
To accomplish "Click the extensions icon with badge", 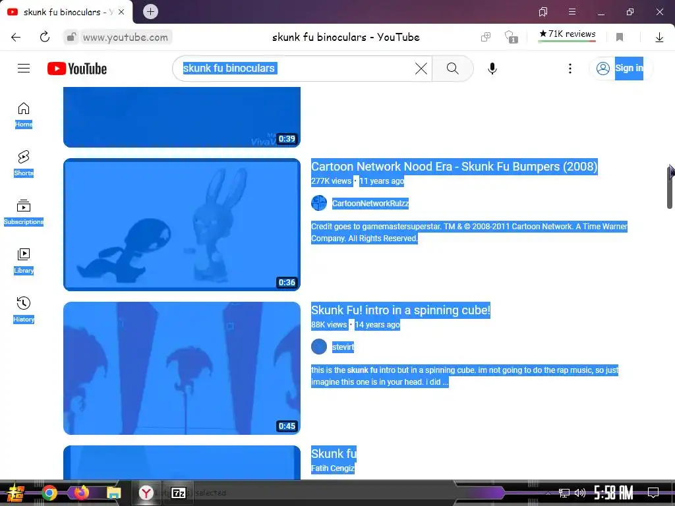I will tap(511, 37).
